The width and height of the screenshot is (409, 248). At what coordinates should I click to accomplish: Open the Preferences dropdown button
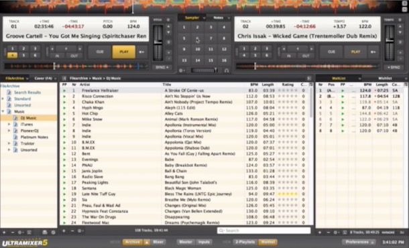coord(359,242)
